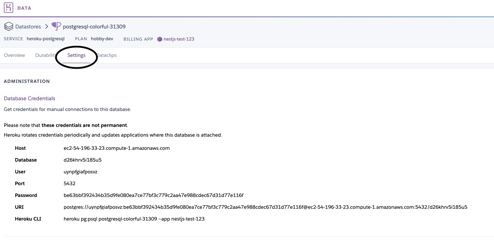494x241 pixels.
Task: Click the Heroku CLI label
Action: pyautogui.click(x=28, y=219)
